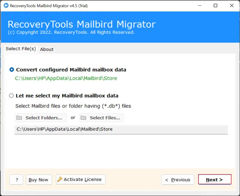
Task: Click the RecoveryTools Mailbird Migrator header banner
Action: coord(120,27)
